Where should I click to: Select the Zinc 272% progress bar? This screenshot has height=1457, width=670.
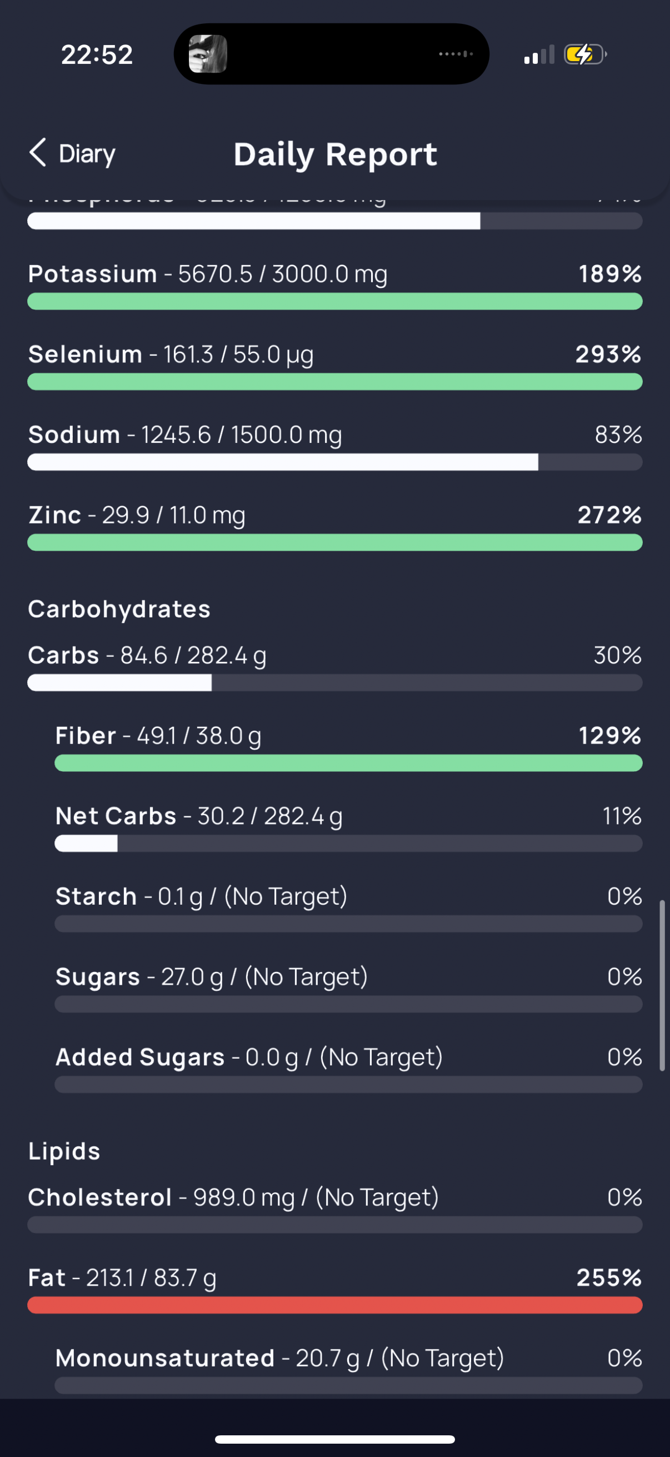pos(334,542)
